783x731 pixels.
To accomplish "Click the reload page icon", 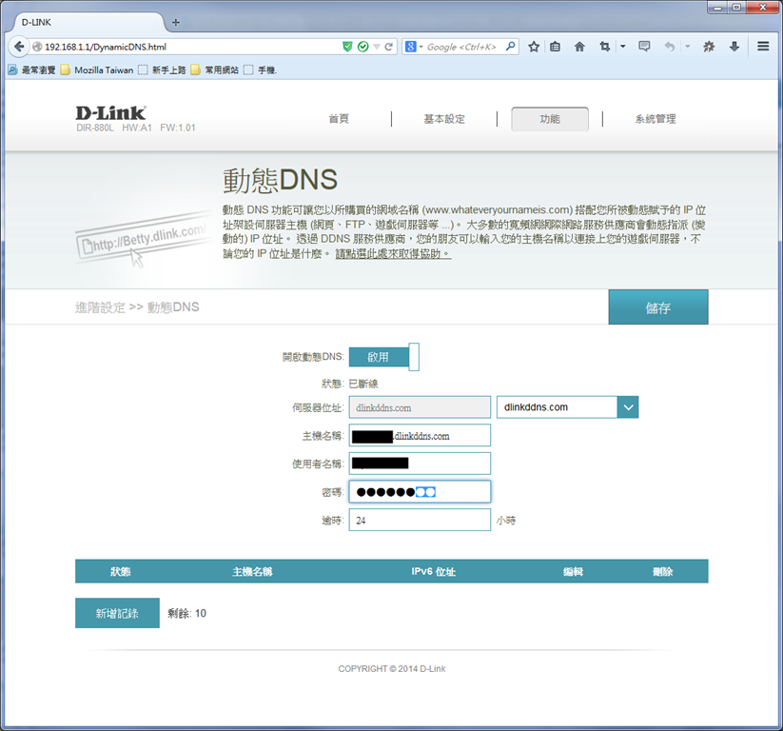I will pyautogui.click(x=388, y=47).
